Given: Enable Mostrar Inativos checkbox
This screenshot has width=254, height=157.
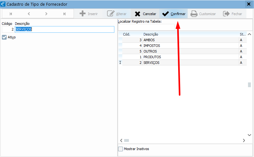Looking at the screenshot, I should coord(120,149).
